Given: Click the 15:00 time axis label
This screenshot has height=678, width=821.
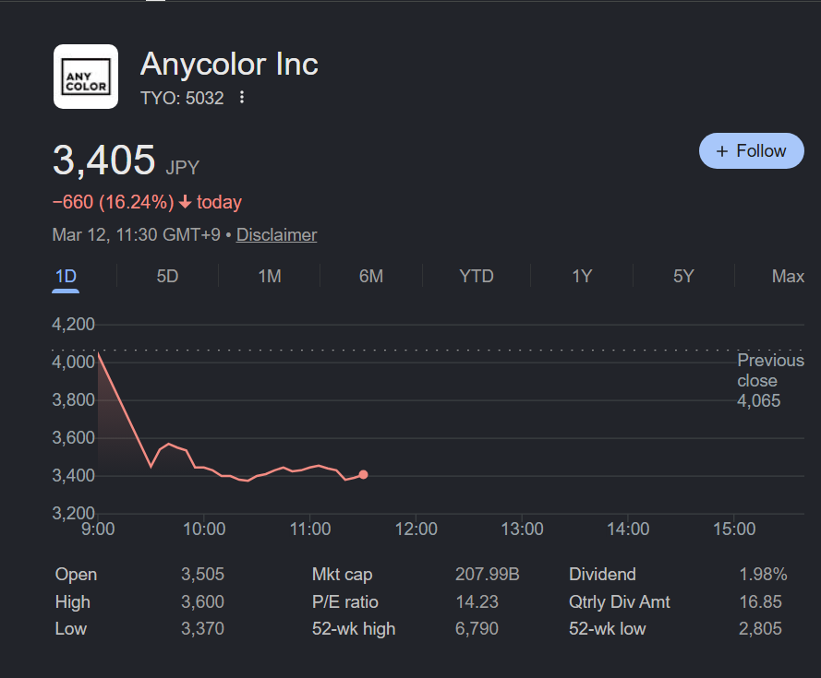Looking at the screenshot, I should click(x=734, y=529).
